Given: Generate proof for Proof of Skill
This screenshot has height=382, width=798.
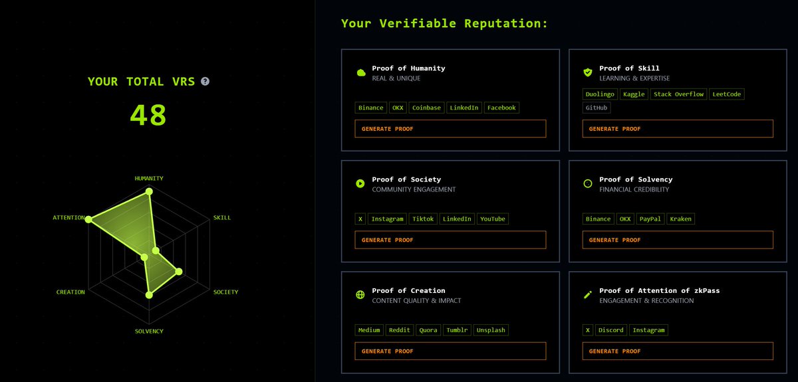Looking at the screenshot, I should point(678,129).
